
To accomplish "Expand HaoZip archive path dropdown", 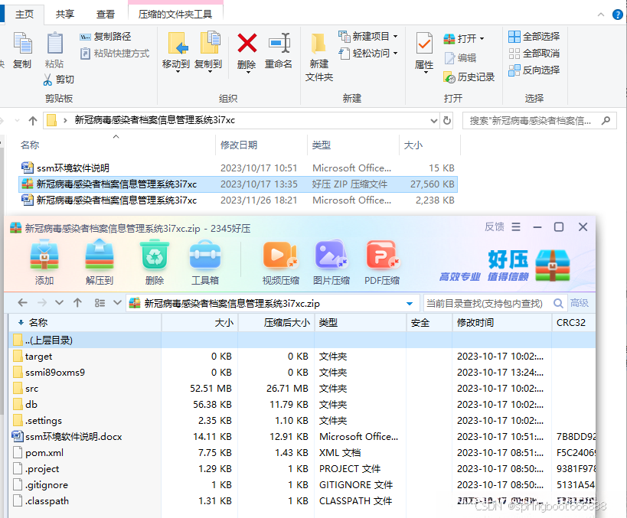I will tap(410, 304).
